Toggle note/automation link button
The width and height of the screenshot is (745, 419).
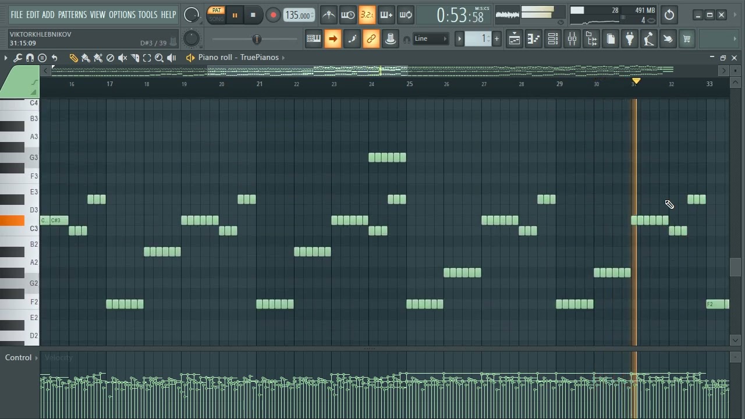(x=371, y=39)
